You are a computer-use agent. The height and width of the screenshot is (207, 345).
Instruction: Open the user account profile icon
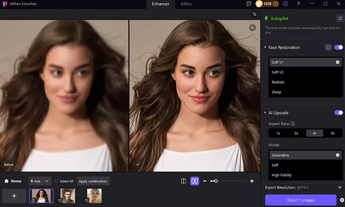click(286, 4)
